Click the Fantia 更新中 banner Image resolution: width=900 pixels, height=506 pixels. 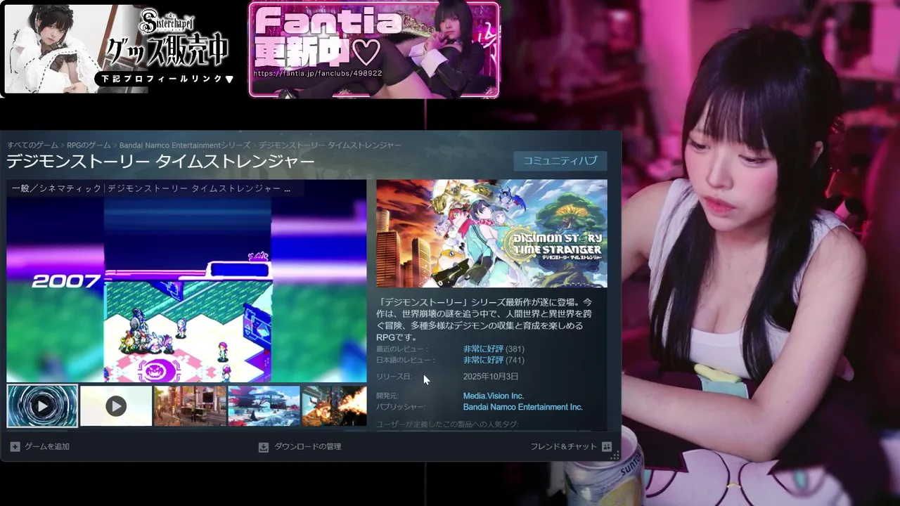point(374,50)
